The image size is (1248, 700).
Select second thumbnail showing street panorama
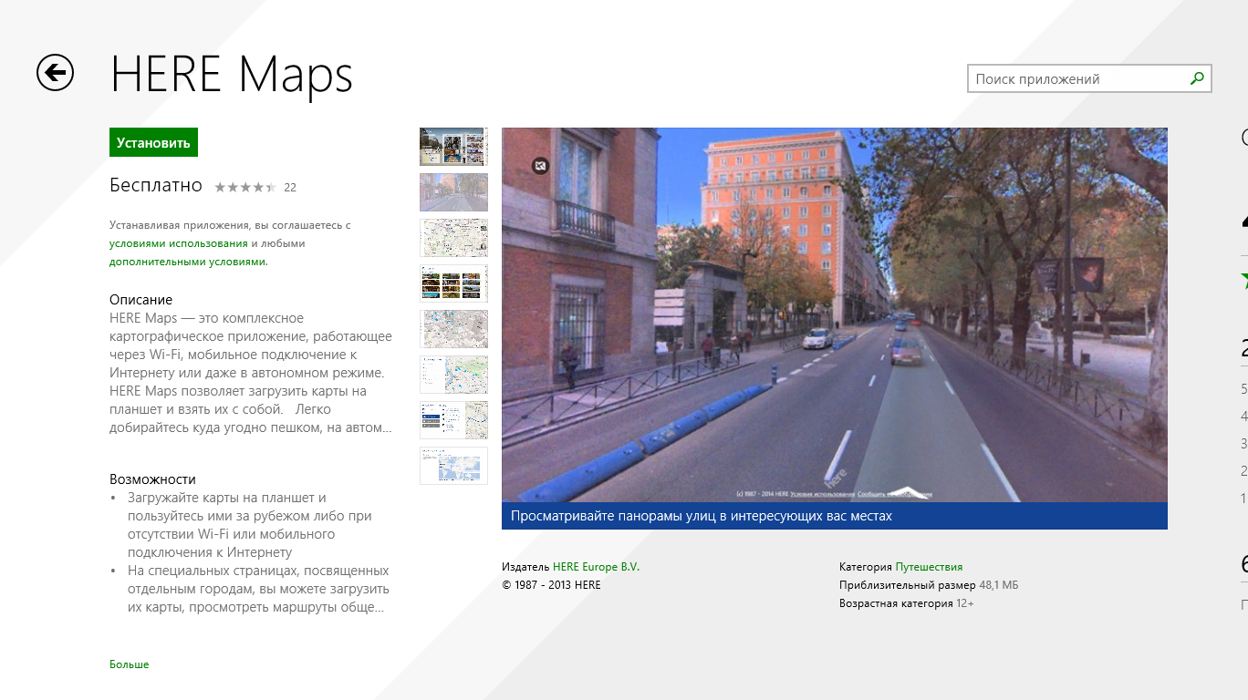pos(453,192)
